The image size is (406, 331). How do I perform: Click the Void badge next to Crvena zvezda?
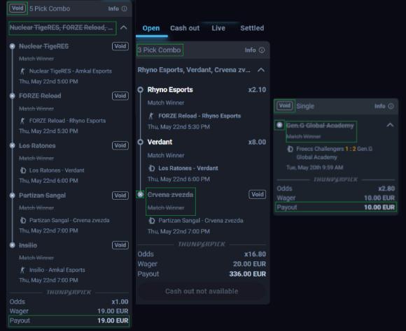point(258,194)
